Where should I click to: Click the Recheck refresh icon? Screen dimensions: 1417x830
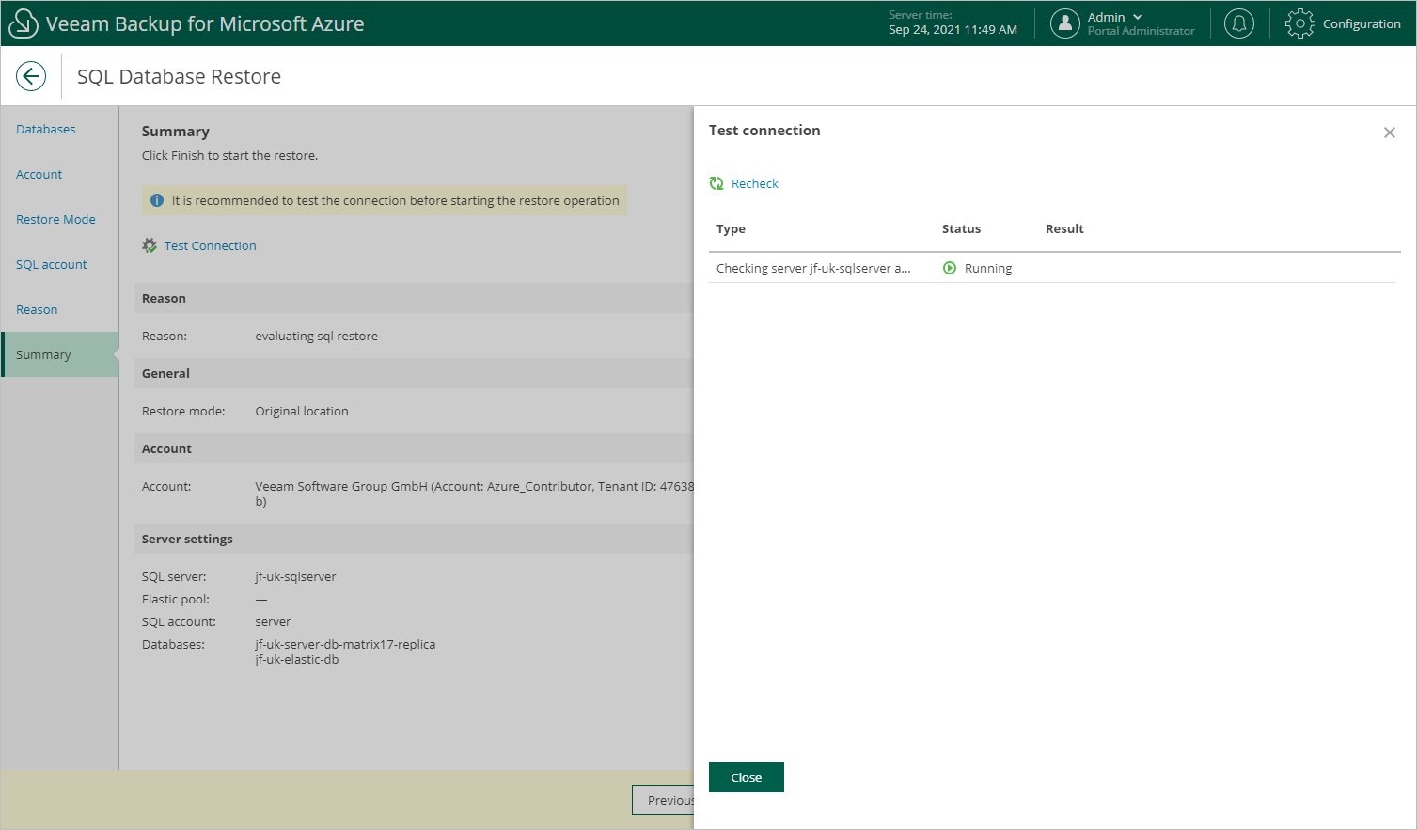pyautogui.click(x=716, y=183)
